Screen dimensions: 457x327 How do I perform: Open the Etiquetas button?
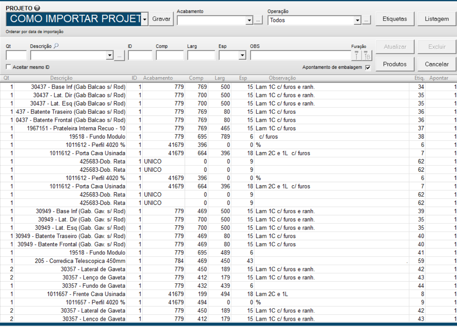(x=395, y=19)
